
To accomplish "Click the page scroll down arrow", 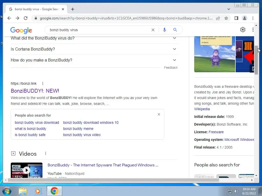I will coord(256,176).
